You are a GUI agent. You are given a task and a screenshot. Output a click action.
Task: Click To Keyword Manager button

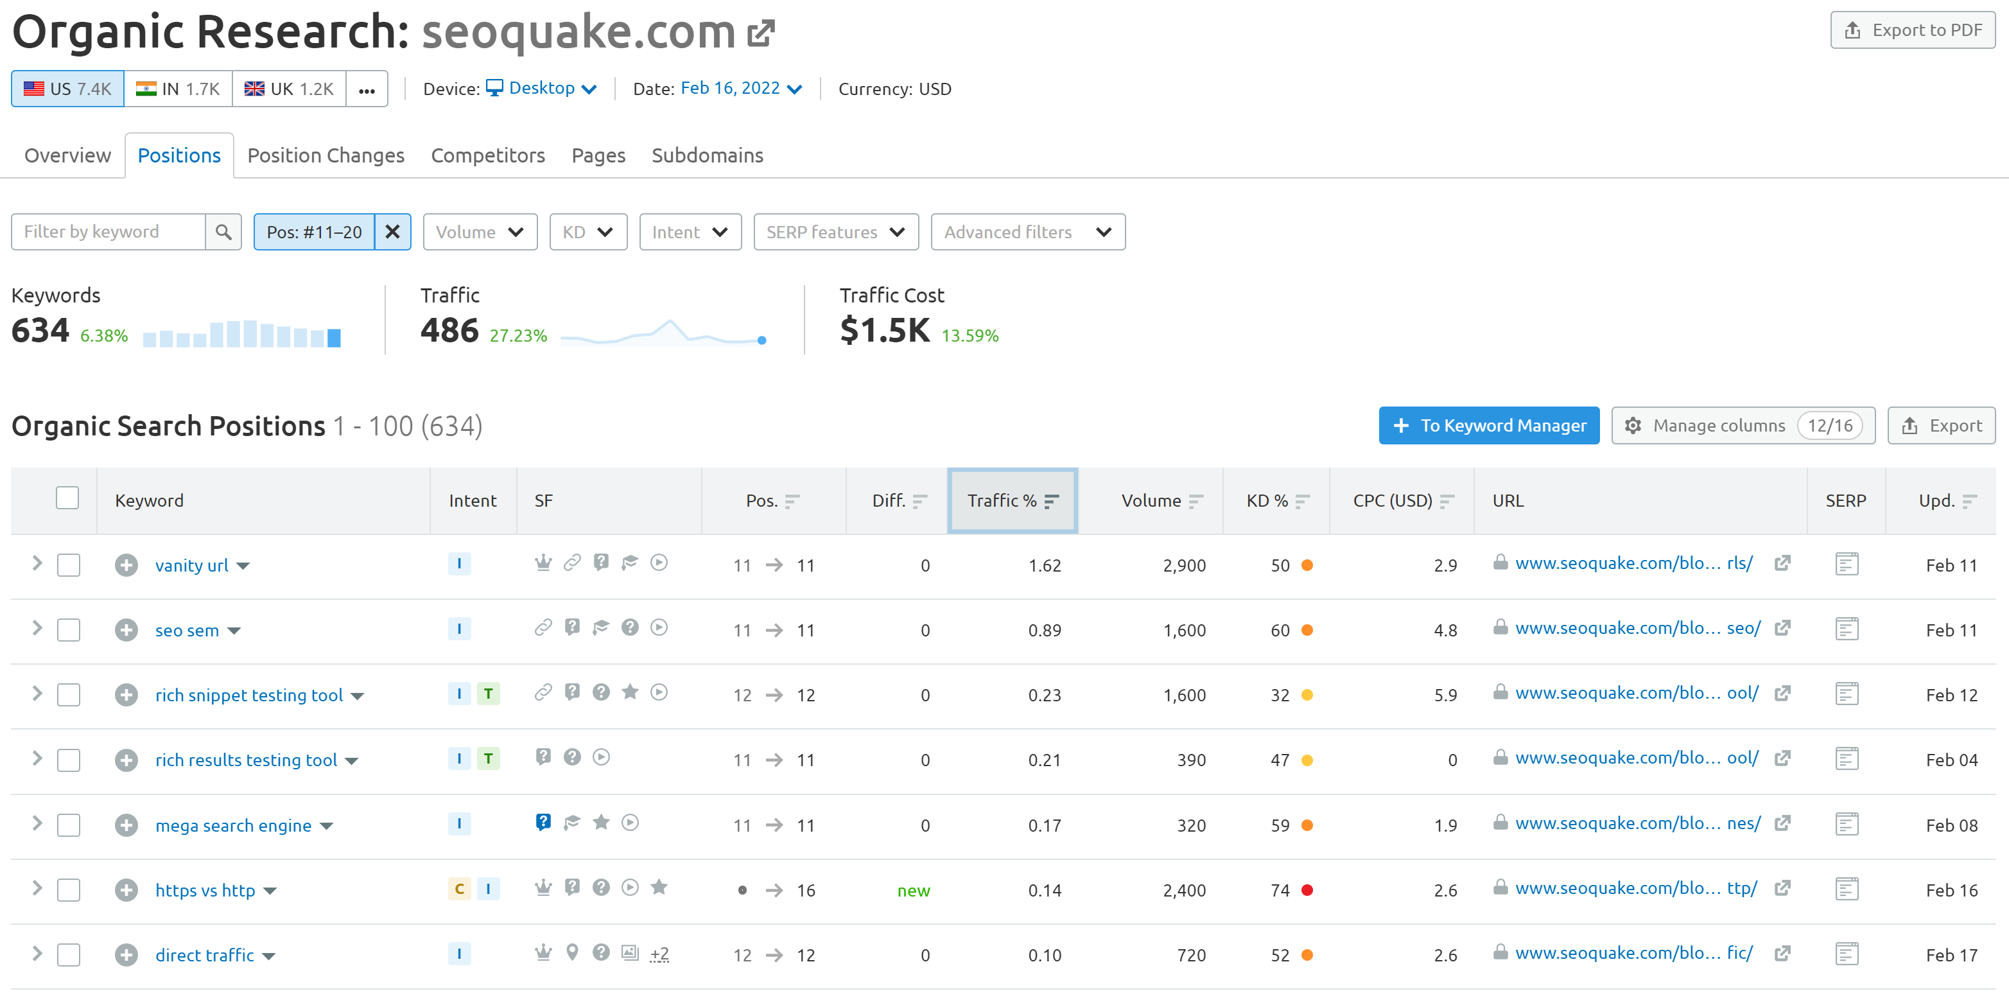point(1488,425)
